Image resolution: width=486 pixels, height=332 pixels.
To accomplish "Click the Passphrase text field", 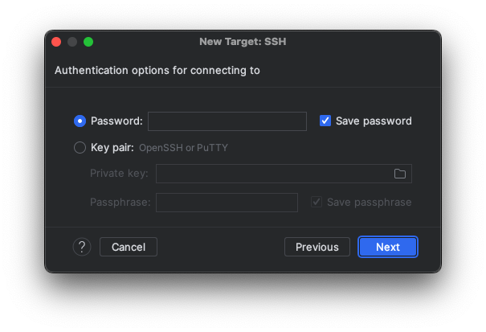I will pyautogui.click(x=227, y=202).
